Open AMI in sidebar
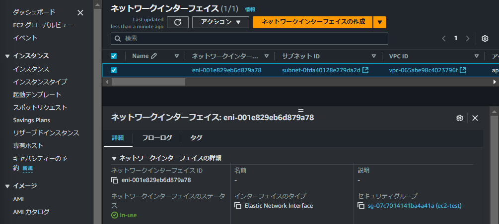The height and width of the screenshot is (224, 499). click(18, 199)
